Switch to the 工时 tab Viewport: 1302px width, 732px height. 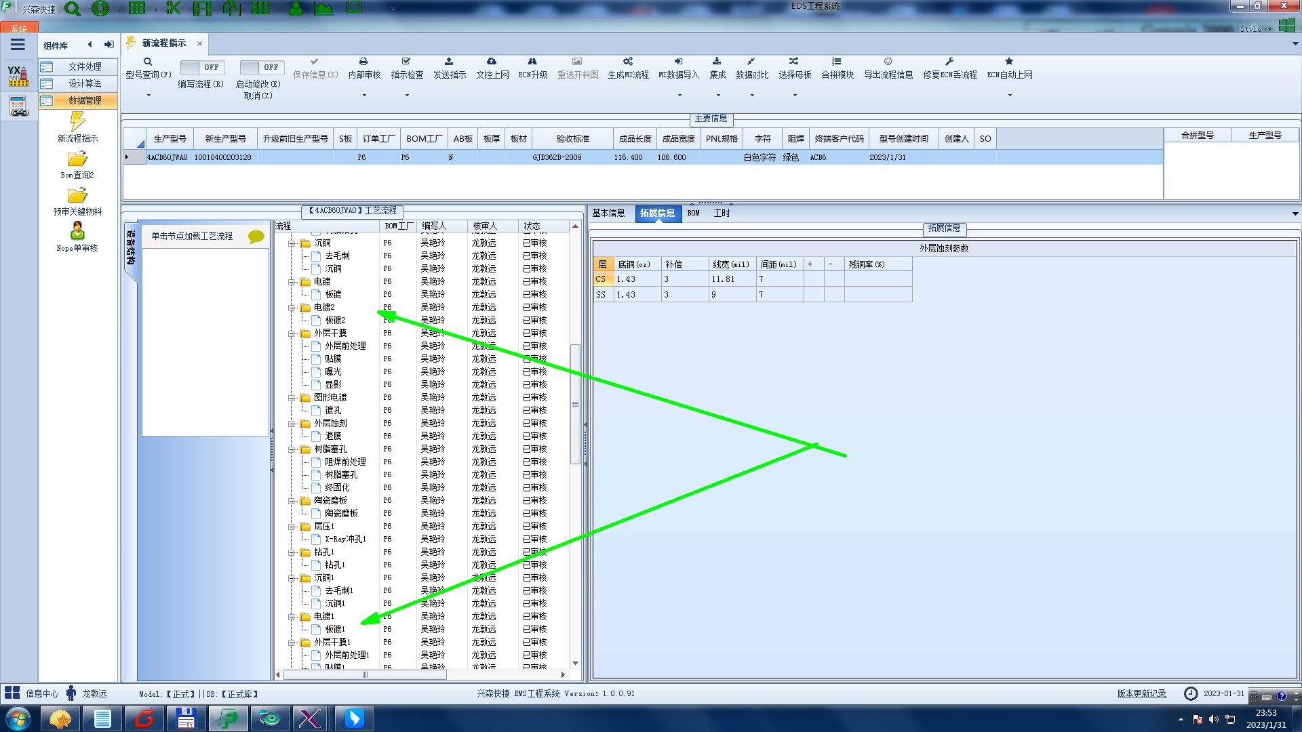coord(722,213)
